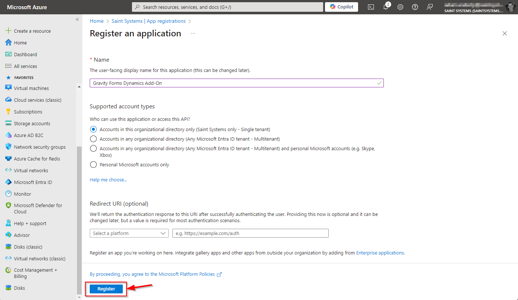The width and height of the screenshot is (518, 300).
Task: Open Storage accounts label in sidebar
Action: pyautogui.click(x=32, y=123)
